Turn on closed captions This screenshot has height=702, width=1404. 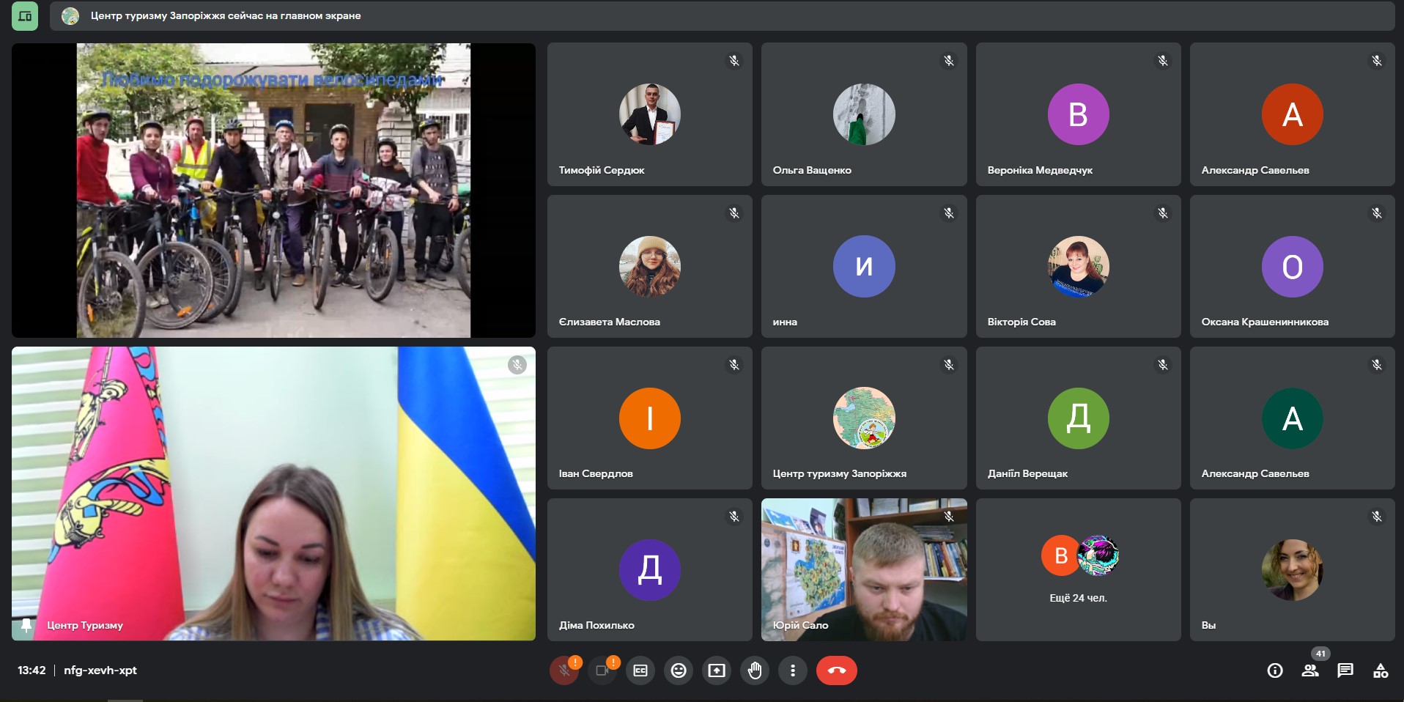(640, 670)
